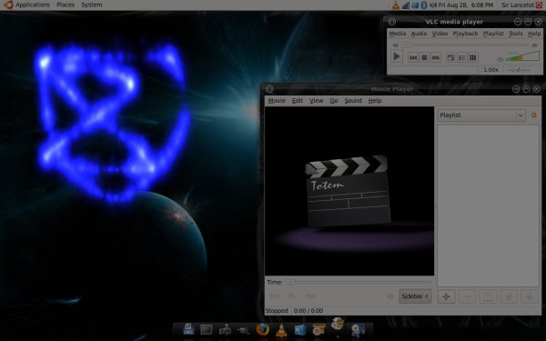Viewport: 546px width, 341px height.
Task: Click Bluetooth icon in top panel
Action: point(424,5)
